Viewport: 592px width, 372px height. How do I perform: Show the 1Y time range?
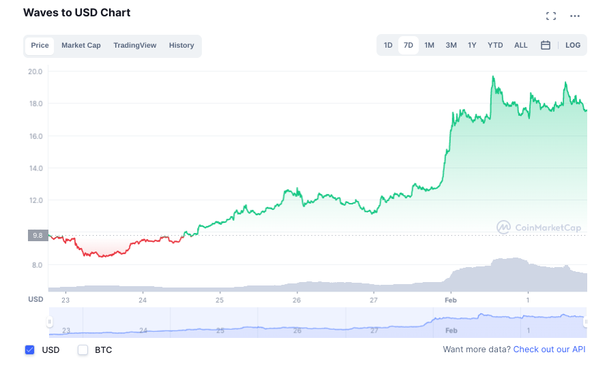(x=472, y=46)
